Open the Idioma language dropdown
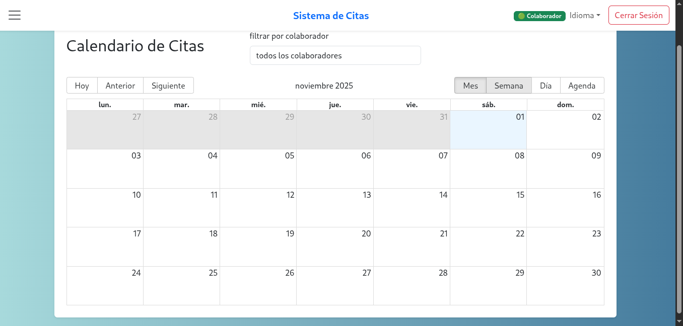This screenshot has height=326, width=683. click(585, 16)
